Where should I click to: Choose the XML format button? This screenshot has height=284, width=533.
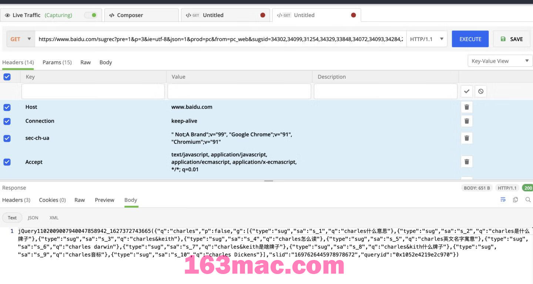(x=54, y=218)
